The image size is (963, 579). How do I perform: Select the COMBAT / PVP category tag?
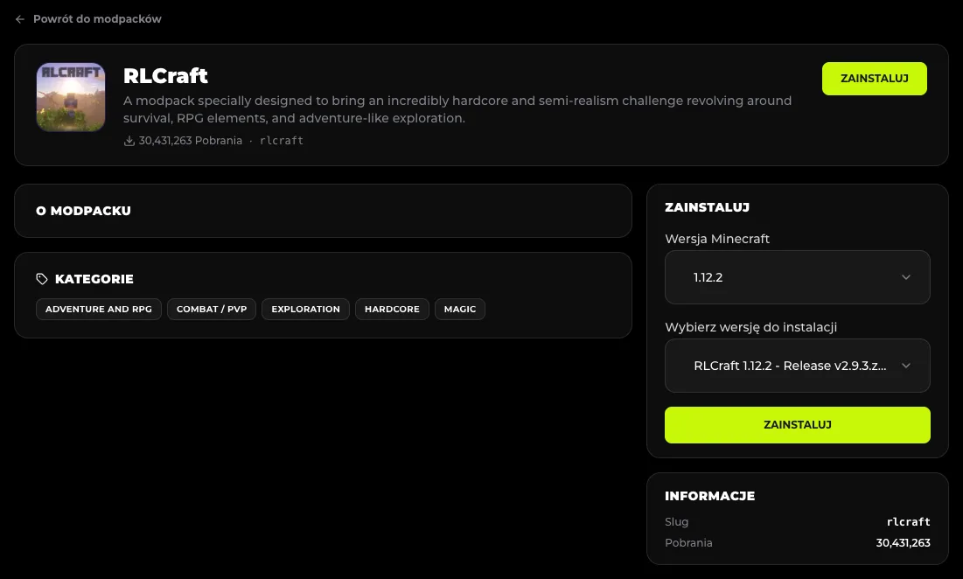(212, 309)
